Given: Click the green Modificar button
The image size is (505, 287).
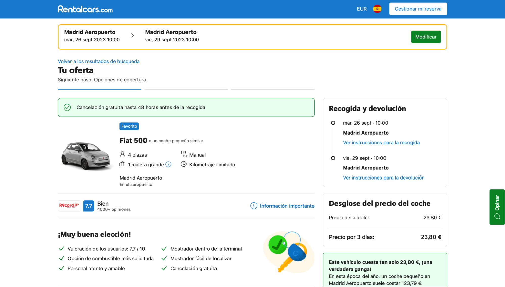Looking at the screenshot, I should [426, 37].
